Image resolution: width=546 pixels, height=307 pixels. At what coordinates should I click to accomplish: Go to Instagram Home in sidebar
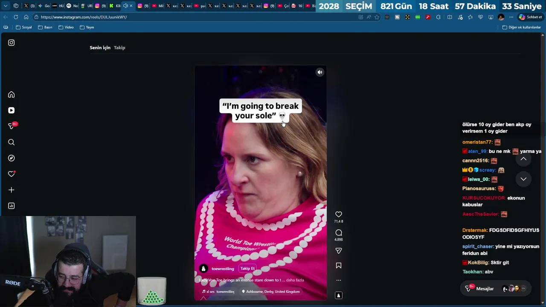click(x=12, y=95)
